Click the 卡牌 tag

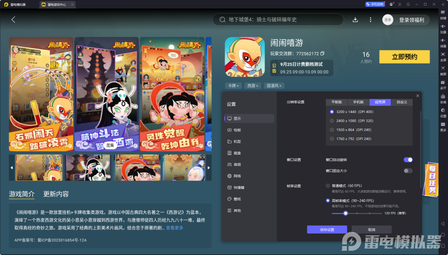[233, 85]
